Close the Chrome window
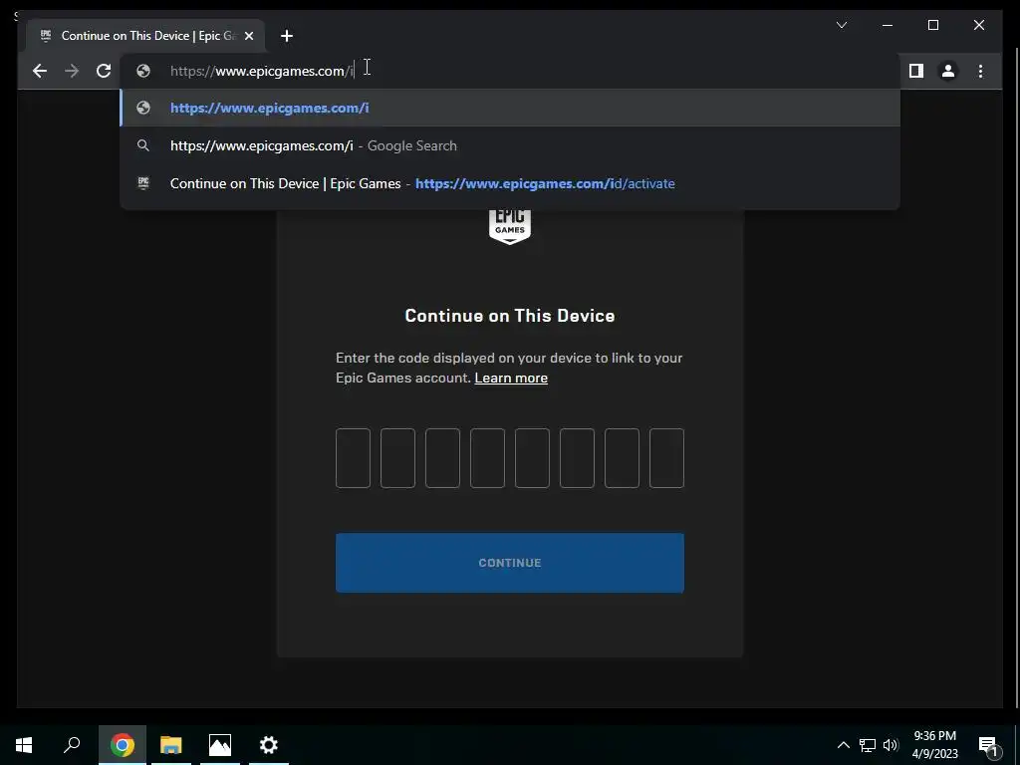This screenshot has height=765, width=1020. [x=979, y=25]
